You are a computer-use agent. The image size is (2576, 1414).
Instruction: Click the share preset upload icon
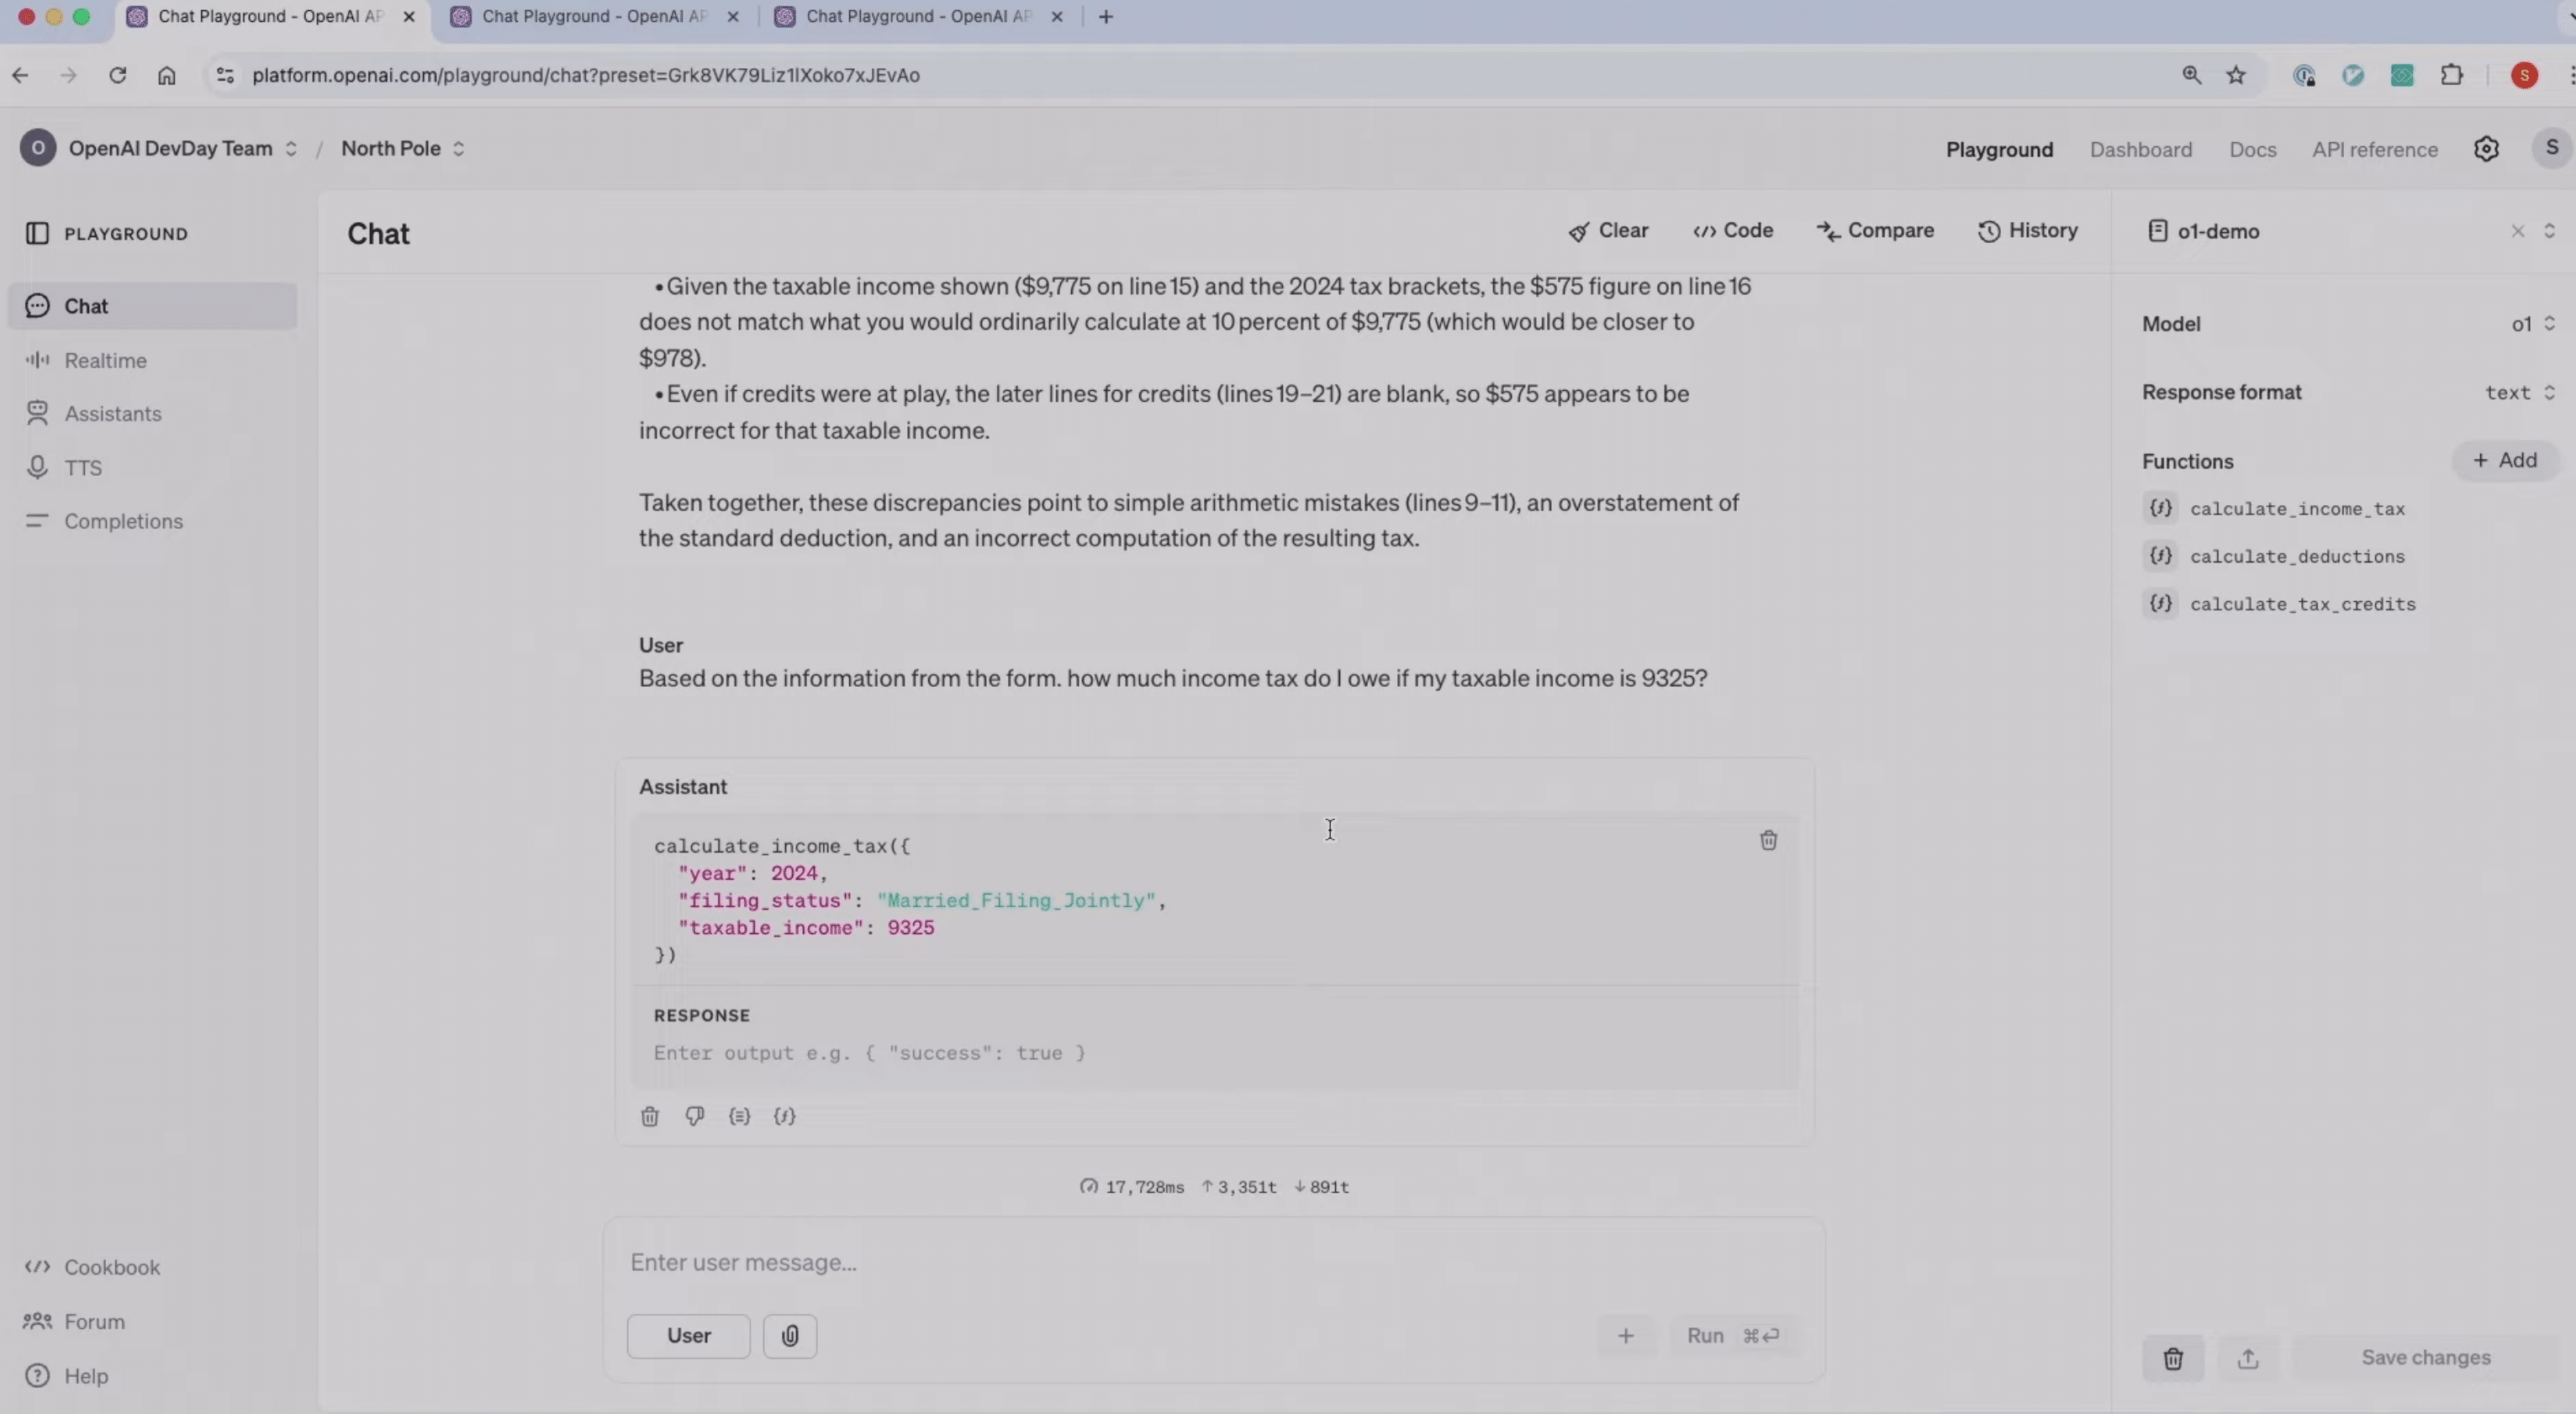point(2248,1358)
